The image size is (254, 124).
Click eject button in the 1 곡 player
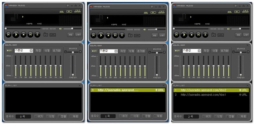tap(122, 35)
